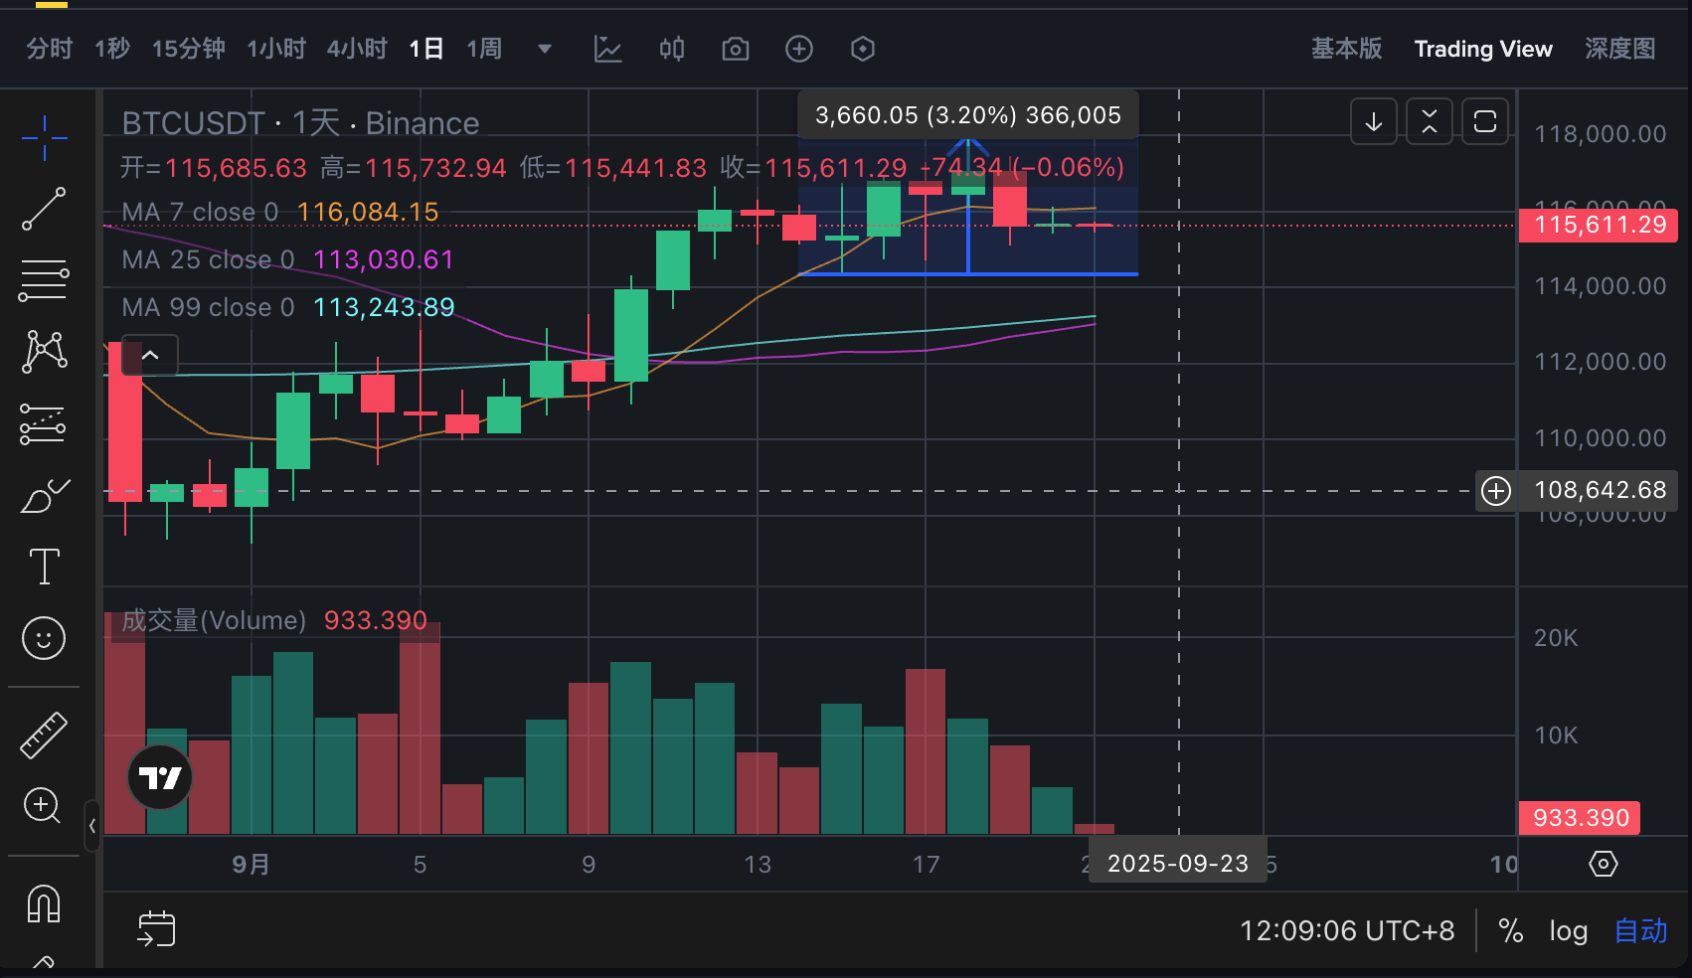Select the trend line drawing tool
The width and height of the screenshot is (1692, 978).
(44, 209)
